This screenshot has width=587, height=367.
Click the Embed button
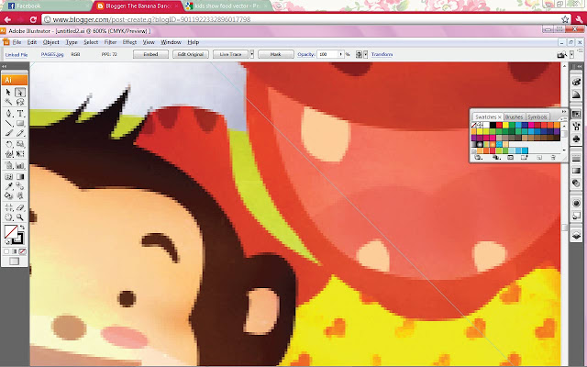coord(150,54)
